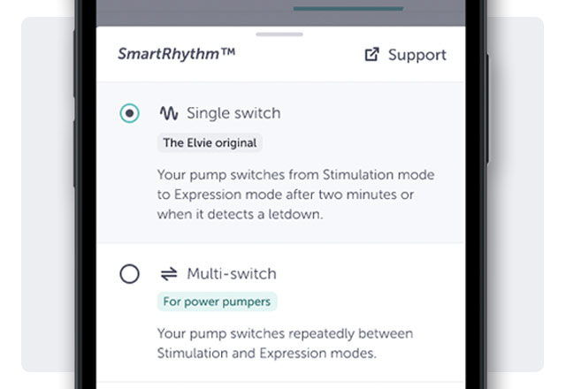566x389 pixels.
Task: Tap the teal tab indicator above sheet
Action: (x=348, y=8)
